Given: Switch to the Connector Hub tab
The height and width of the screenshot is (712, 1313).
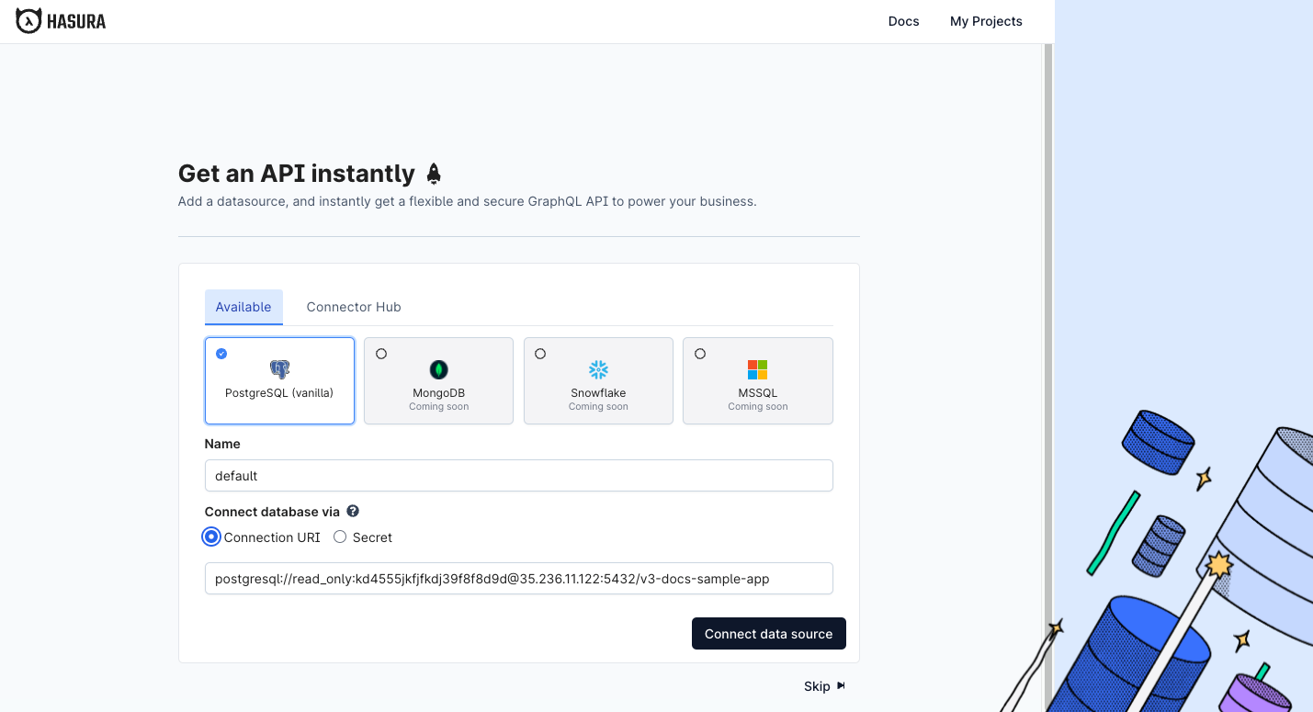Looking at the screenshot, I should (x=354, y=307).
